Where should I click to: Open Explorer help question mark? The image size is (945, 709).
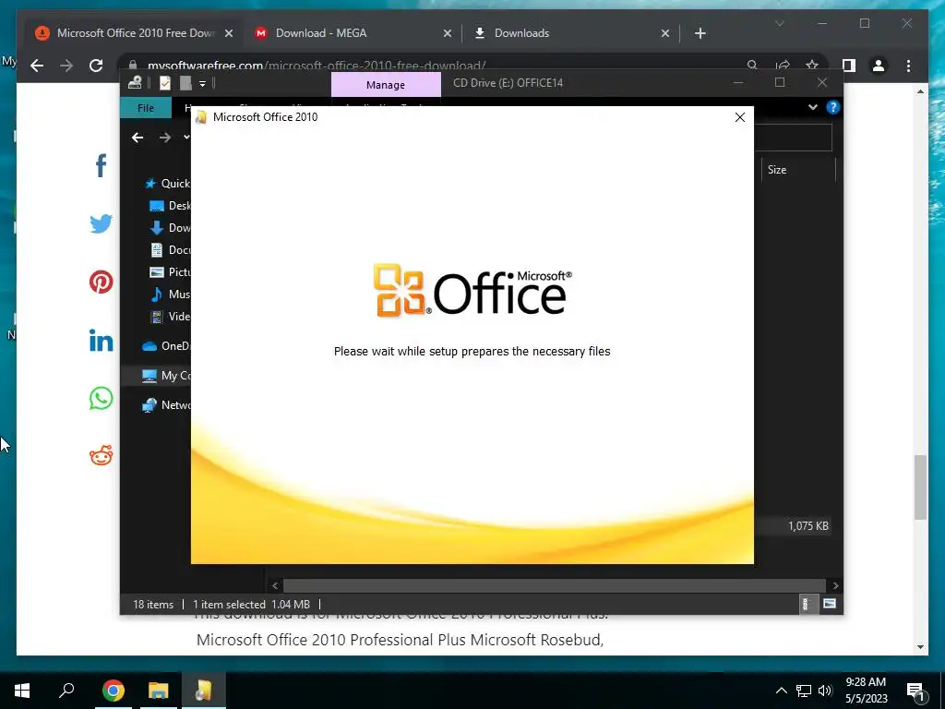[x=833, y=107]
